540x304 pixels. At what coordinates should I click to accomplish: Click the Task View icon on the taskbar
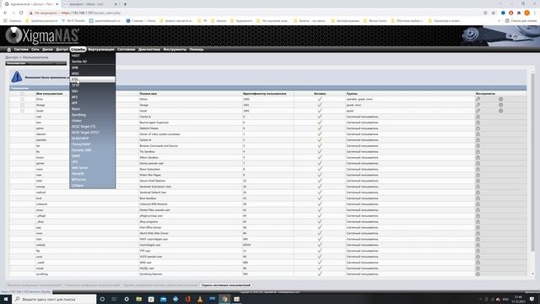coord(114,299)
